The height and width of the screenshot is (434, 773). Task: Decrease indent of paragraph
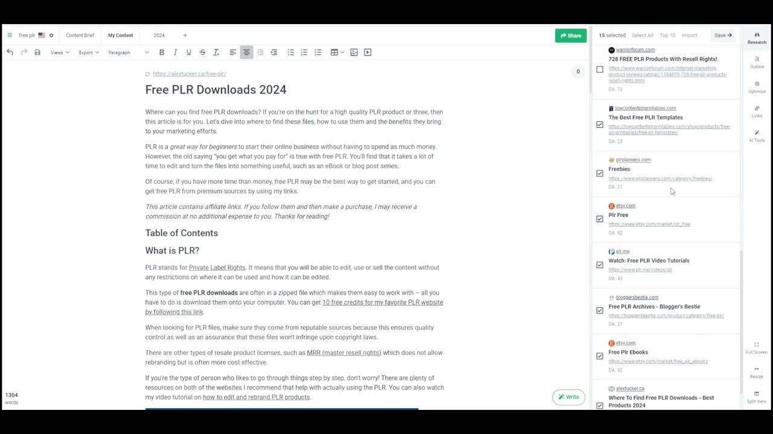(x=260, y=52)
